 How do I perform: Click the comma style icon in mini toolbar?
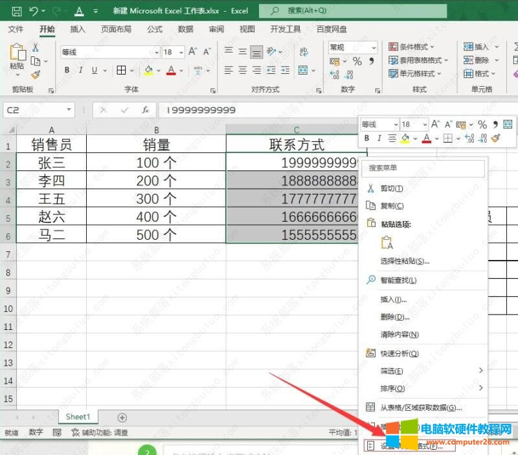pos(495,124)
